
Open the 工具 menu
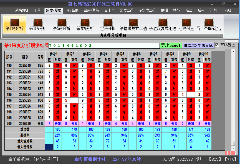[x=37, y=11]
